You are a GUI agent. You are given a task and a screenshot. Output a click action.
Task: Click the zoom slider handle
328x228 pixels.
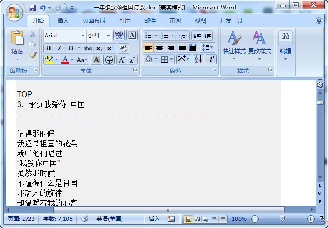pos(282,219)
